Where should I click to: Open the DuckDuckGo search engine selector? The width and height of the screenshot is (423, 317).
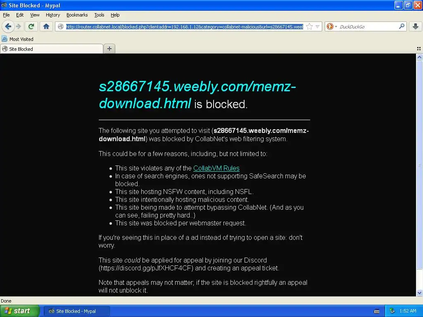coord(332,26)
